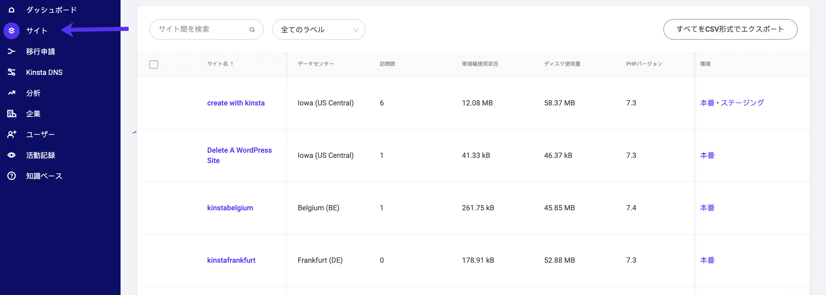This screenshot has width=826, height=295.
Task: Open 活動記録 via the eye icon
Action: (x=11, y=155)
